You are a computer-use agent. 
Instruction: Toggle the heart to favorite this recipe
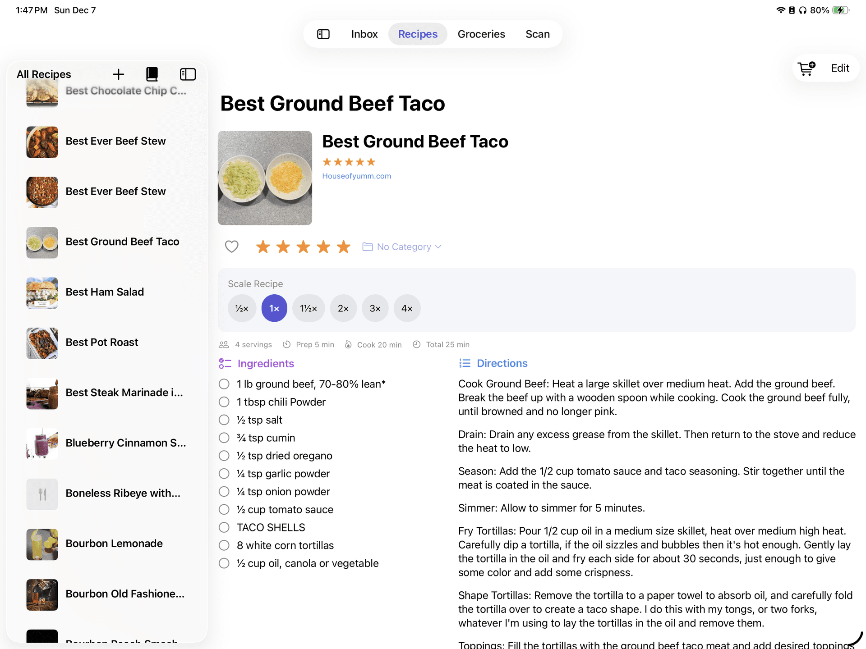click(231, 247)
